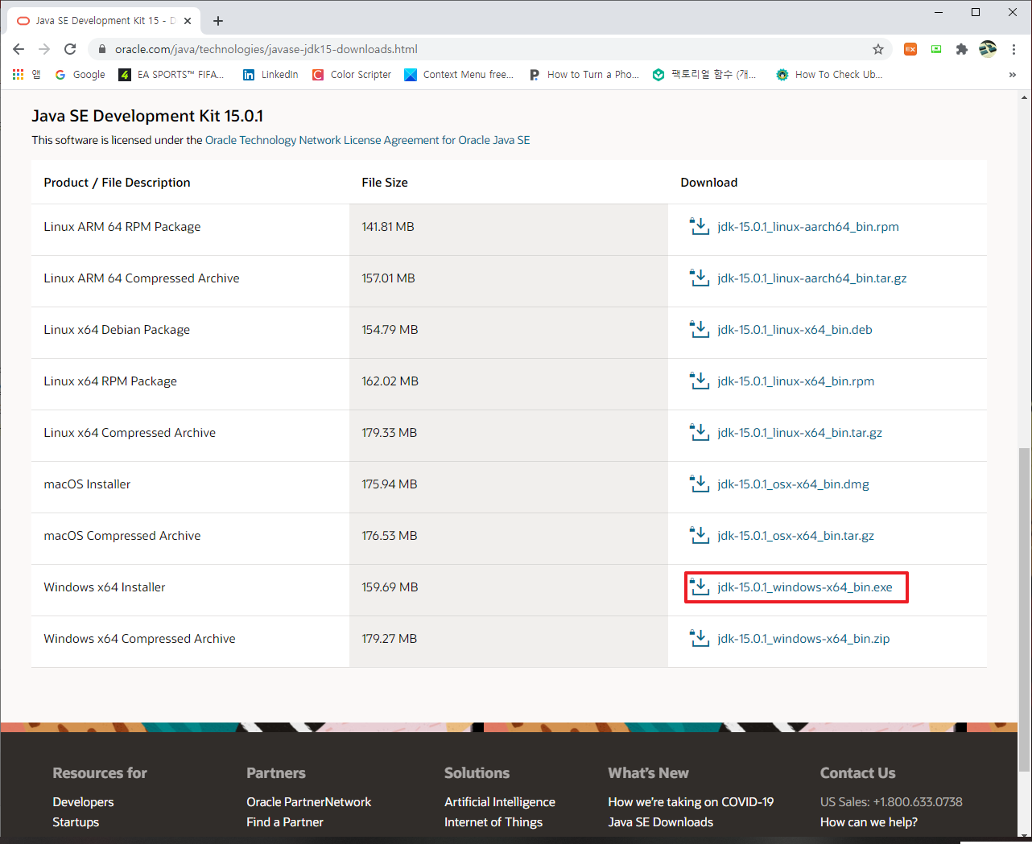
Task: Open the How to Turn a Pho... bookmark
Action: pyautogui.click(x=584, y=74)
